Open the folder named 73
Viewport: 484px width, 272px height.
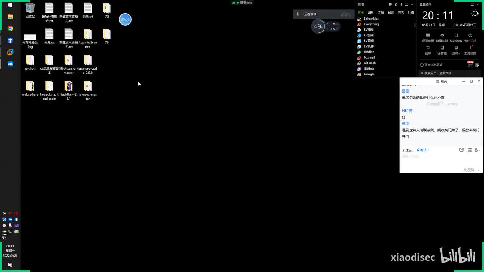(107, 36)
